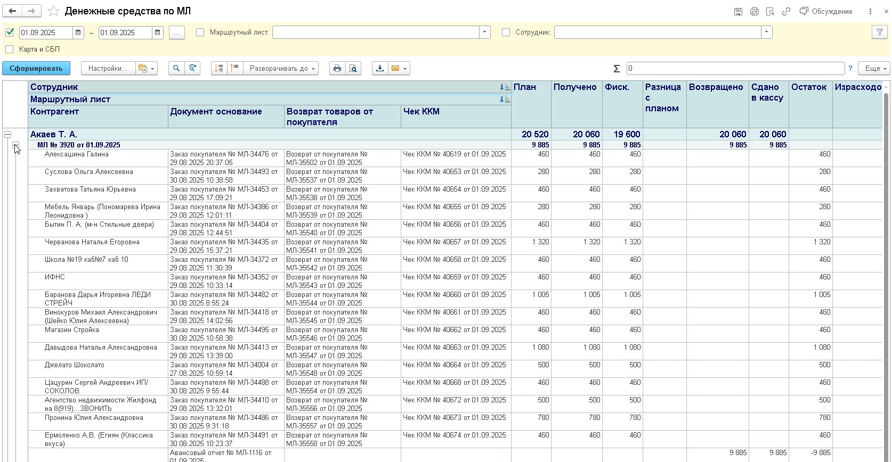Collapse the Акаев Т. А. group
Screen dimensions: 892x462
[8, 135]
